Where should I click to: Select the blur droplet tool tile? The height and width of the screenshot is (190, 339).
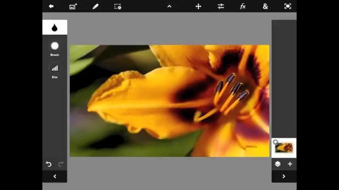[x=55, y=27]
